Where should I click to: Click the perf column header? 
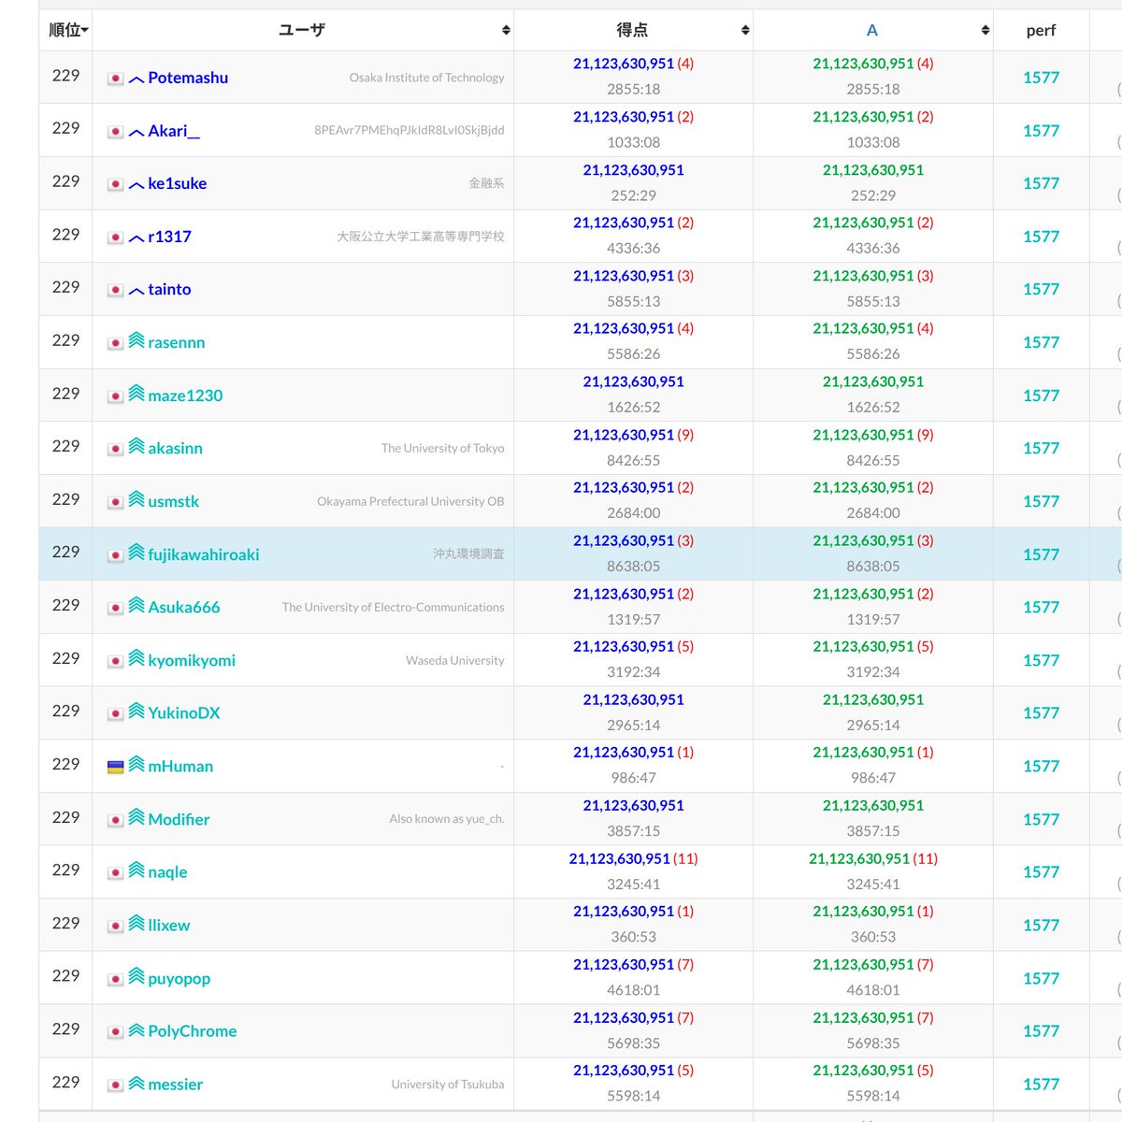point(1041,30)
